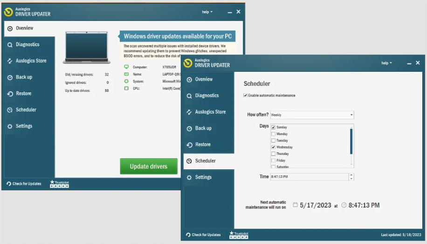Open help dropdown in back window title bar
The width and height of the screenshot is (427, 244).
(207, 12)
